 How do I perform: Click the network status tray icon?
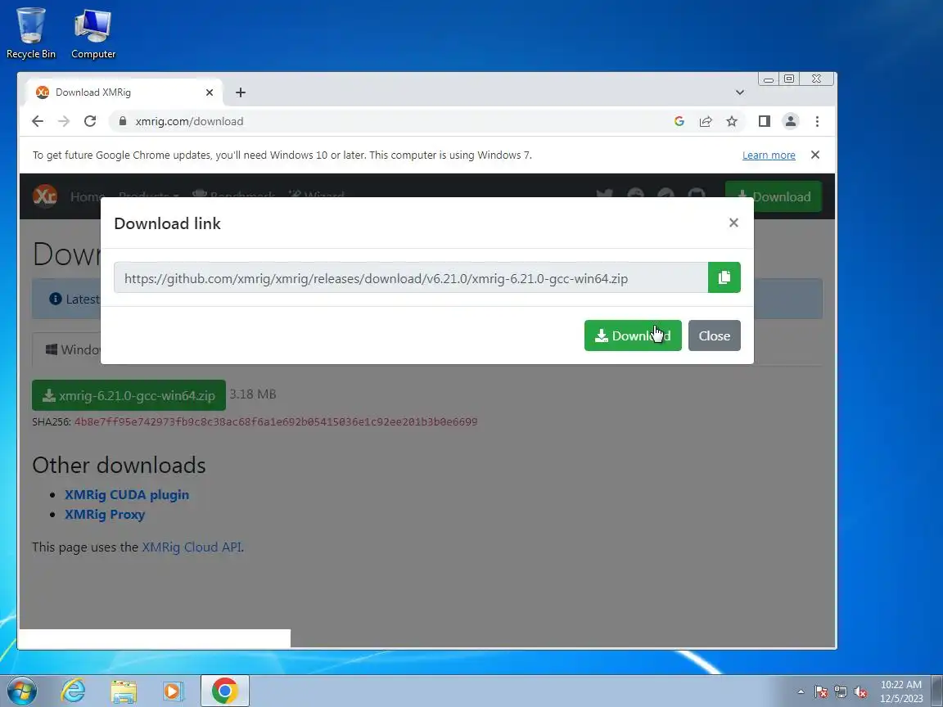coord(841,692)
